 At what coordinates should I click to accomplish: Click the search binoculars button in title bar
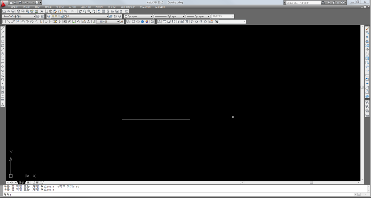[323, 3]
